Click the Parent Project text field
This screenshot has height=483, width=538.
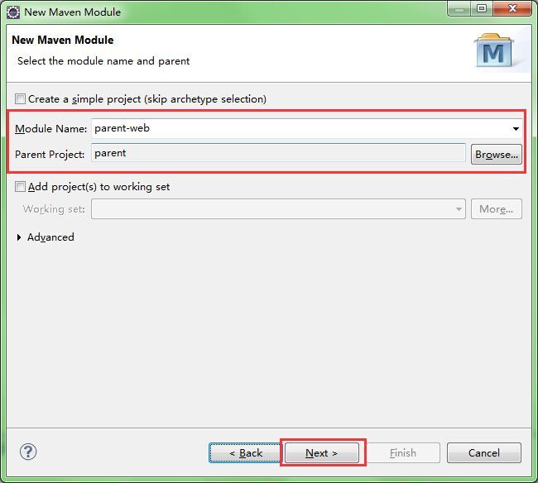click(278, 153)
